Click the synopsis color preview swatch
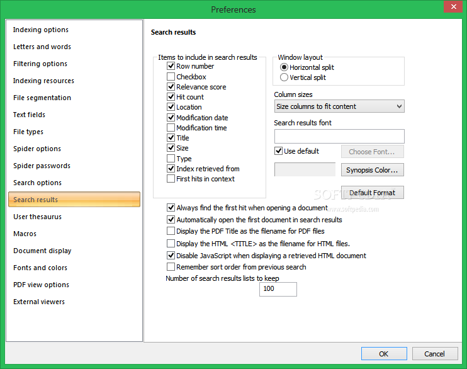The image size is (467, 369). coord(305,169)
